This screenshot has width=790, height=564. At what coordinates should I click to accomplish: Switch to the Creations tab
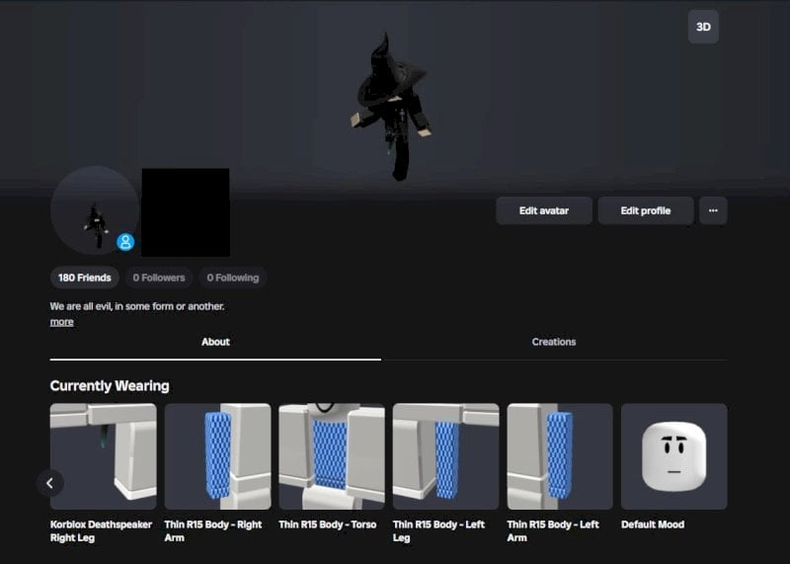tap(554, 342)
